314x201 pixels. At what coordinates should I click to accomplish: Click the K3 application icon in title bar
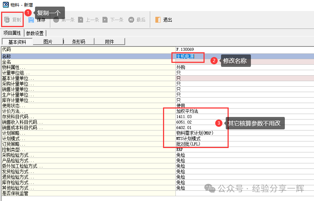click(x=5, y=5)
